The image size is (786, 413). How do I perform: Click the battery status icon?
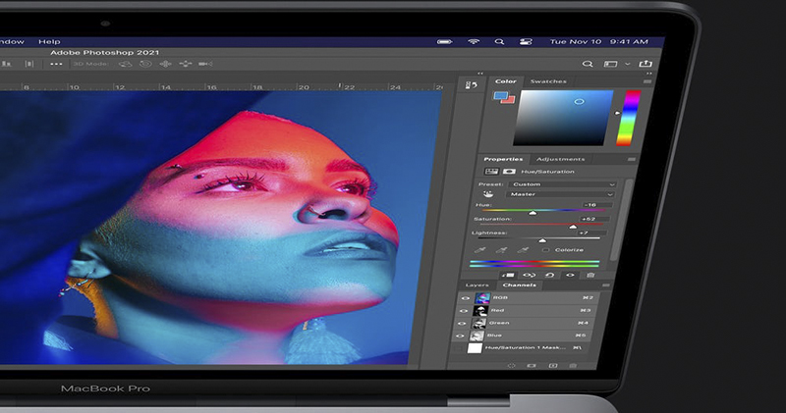(x=445, y=41)
